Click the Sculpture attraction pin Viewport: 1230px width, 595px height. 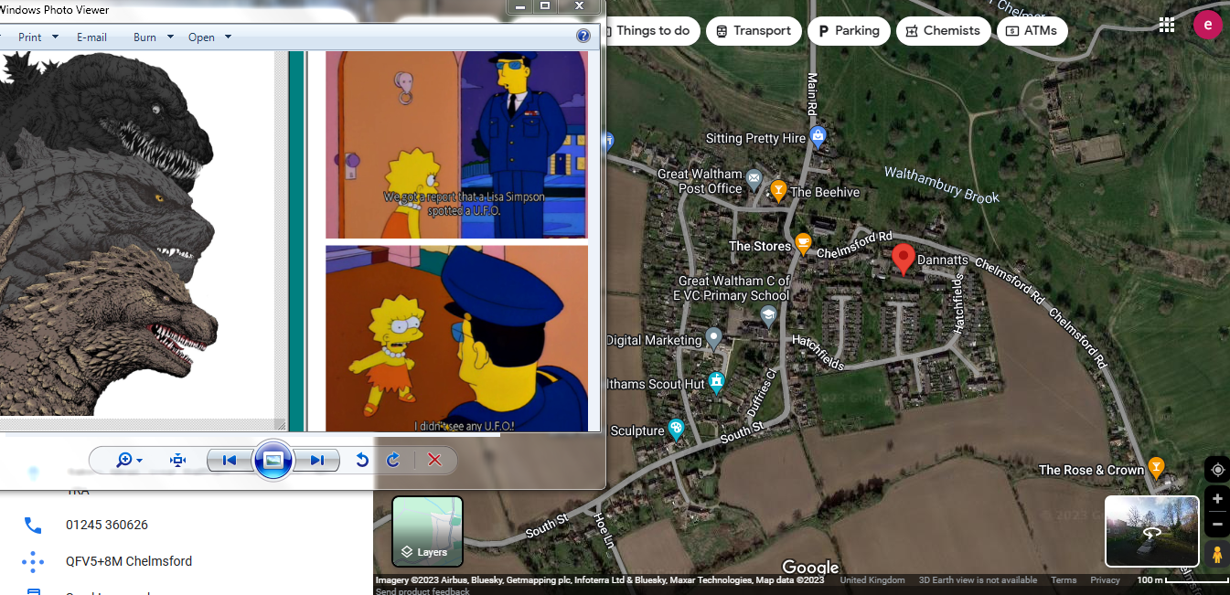[676, 429]
